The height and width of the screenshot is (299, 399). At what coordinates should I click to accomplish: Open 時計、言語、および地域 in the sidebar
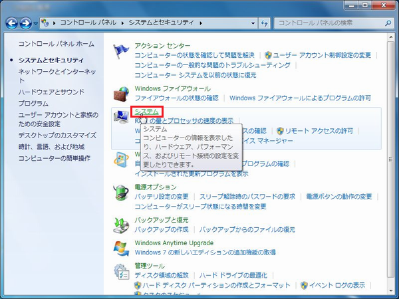[51, 147]
